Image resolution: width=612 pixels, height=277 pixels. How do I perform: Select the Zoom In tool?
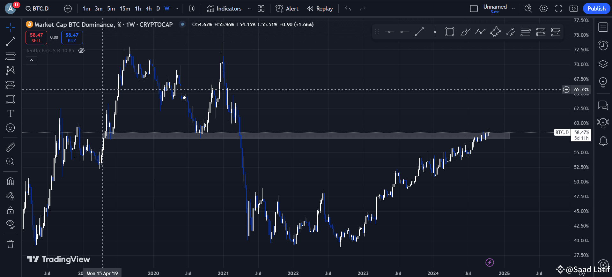pos(11,161)
